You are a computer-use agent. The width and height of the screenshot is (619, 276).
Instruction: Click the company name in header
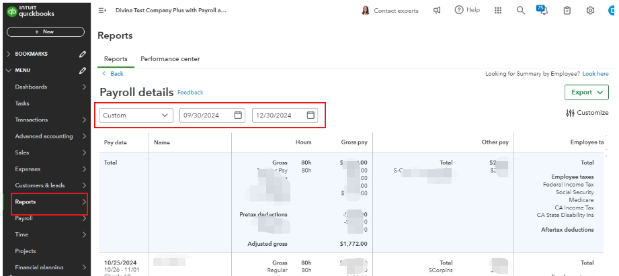click(x=171, y=11)
